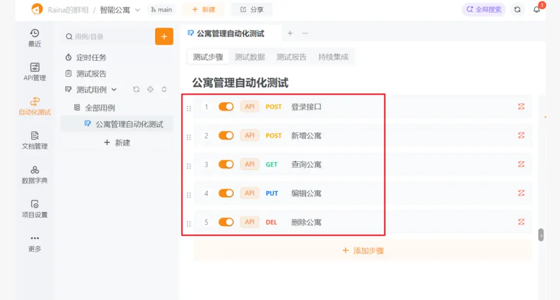Switch to the 测试步骤 tab
Viewport: 560px width, 300px height.
pyautogui.click(x=208, y=57)
